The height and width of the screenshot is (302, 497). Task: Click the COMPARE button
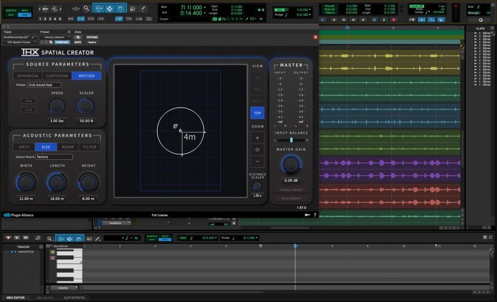tap(61, 42)
